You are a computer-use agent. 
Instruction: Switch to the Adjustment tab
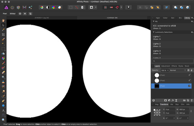click(x=166, y=66)
